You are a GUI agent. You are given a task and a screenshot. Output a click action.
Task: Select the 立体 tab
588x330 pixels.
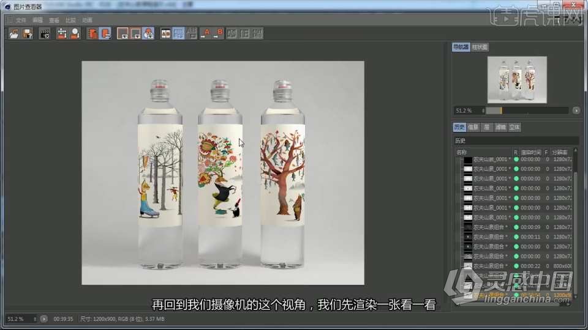coord(514,127)
